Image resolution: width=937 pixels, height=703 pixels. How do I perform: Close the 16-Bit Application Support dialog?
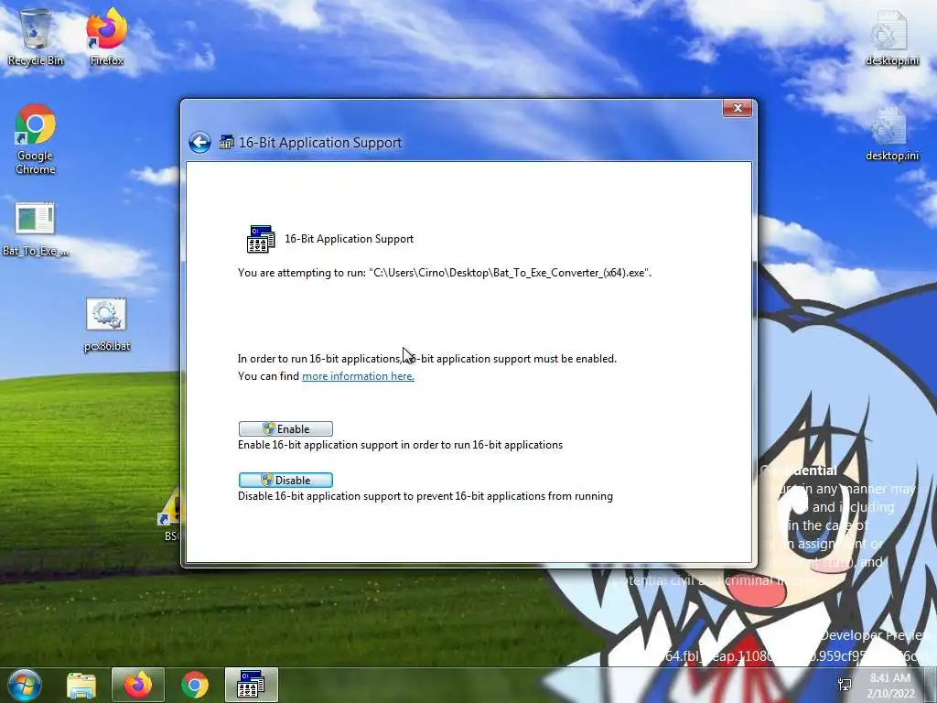coord(738,108)
